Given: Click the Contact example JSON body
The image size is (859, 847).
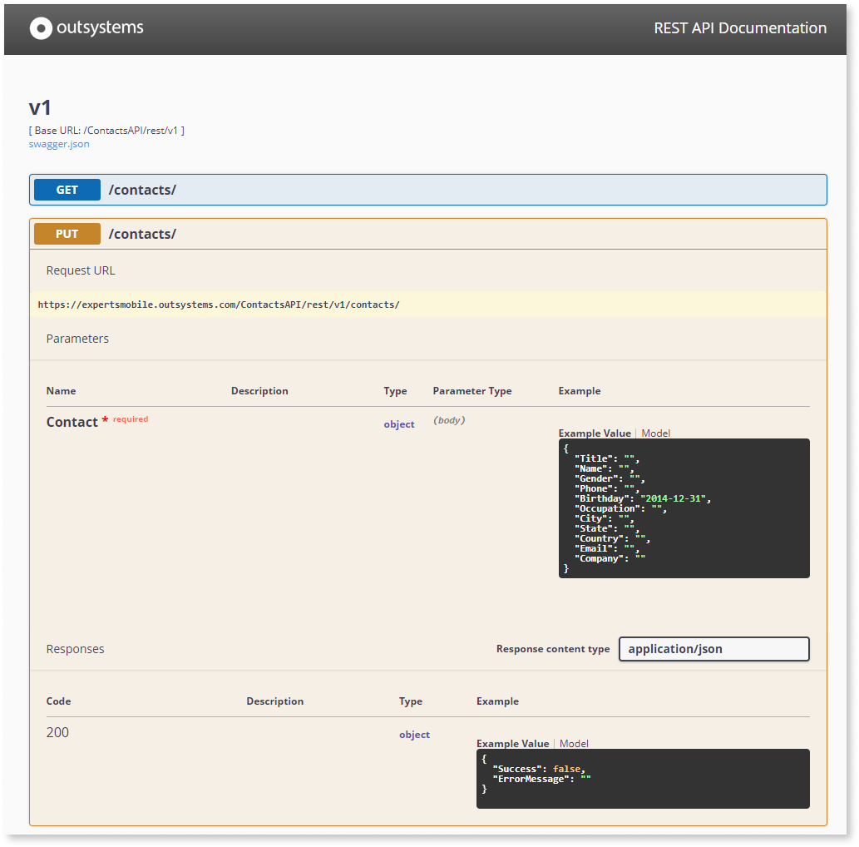Looking at the screenshot, I should click(684, 508).
